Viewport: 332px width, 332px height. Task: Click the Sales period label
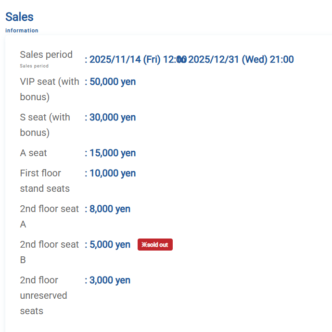point(46,55)
